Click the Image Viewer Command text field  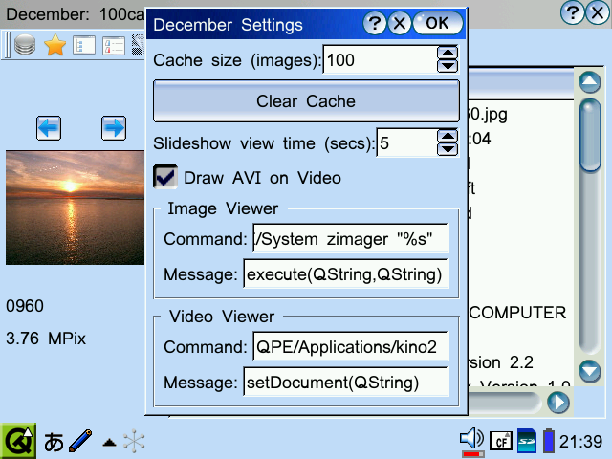[x=350, y=239]
